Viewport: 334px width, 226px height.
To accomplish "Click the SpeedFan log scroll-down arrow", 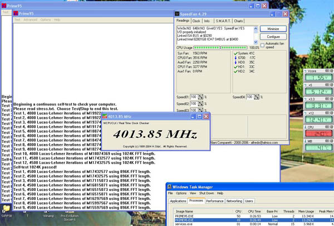I will tap(256, 42).
